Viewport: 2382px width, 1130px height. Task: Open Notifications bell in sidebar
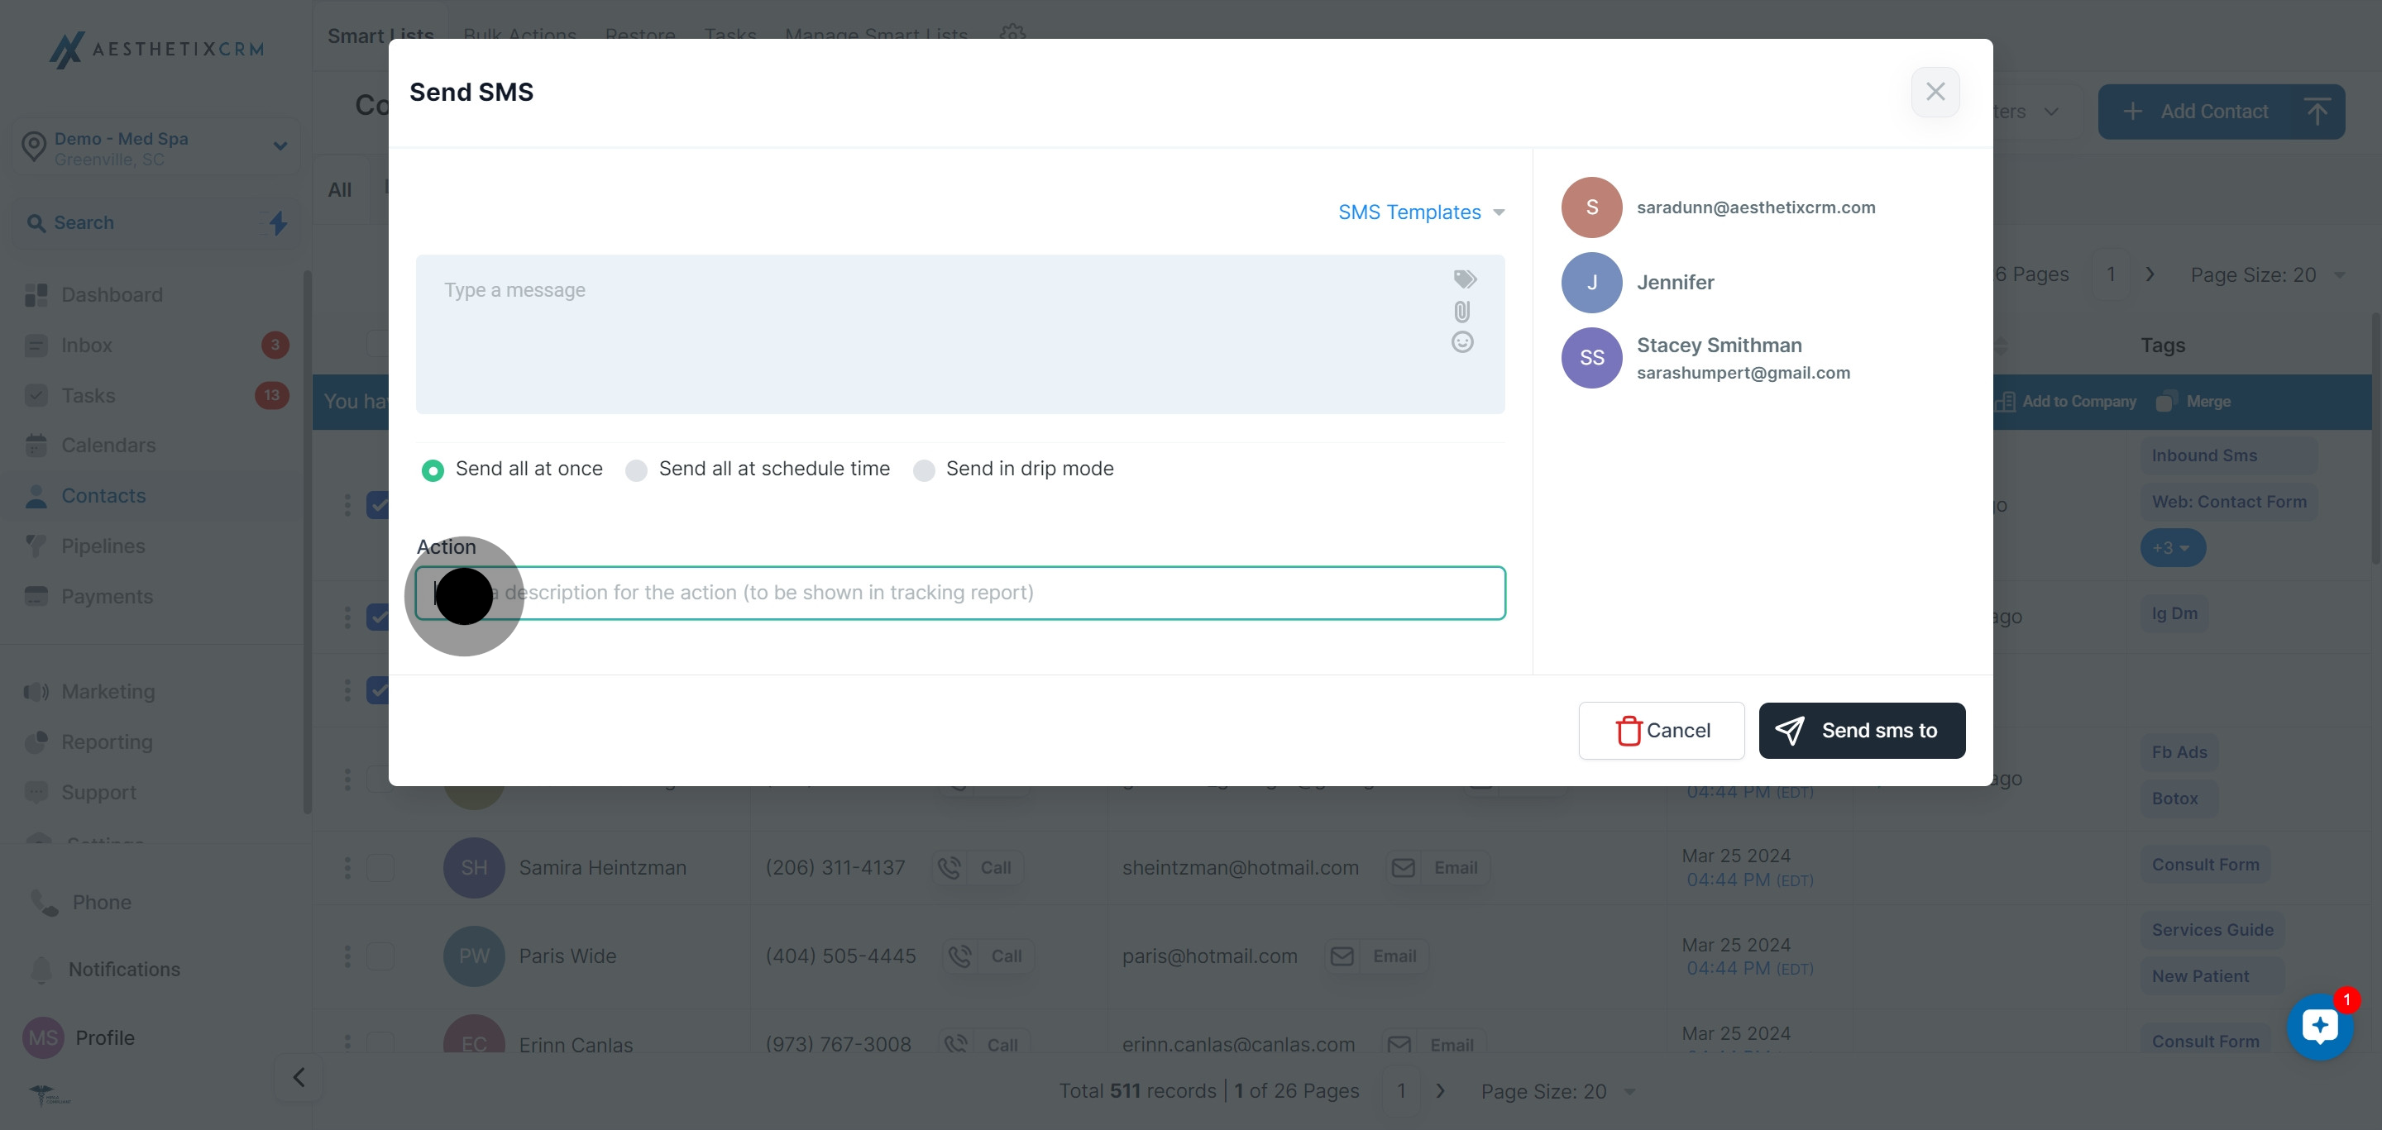coord(41,970)
